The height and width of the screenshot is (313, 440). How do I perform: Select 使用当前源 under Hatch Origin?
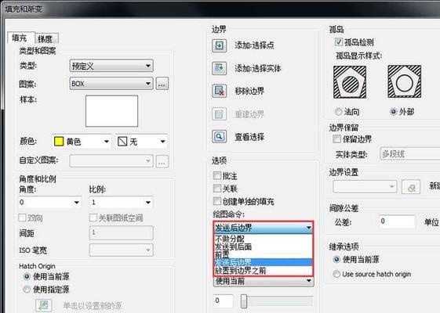[27, 276]
